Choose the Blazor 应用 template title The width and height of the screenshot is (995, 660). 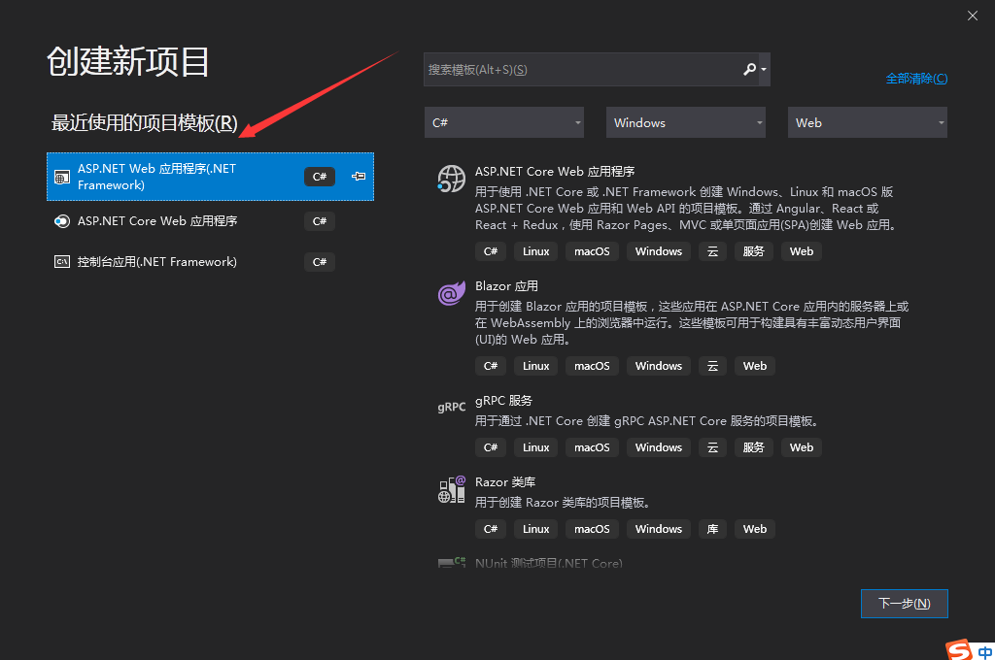(506, 286)
